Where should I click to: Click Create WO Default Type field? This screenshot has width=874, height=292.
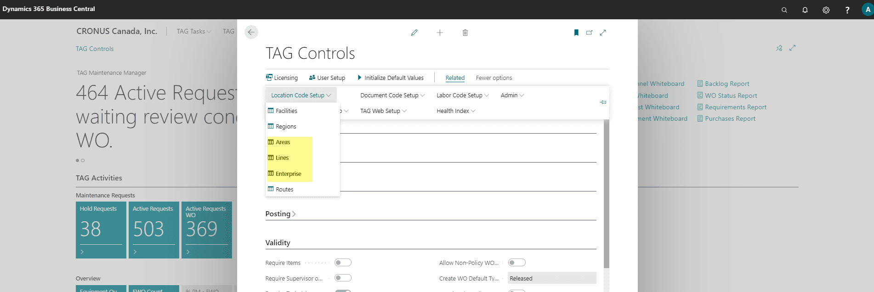[552, 278]
